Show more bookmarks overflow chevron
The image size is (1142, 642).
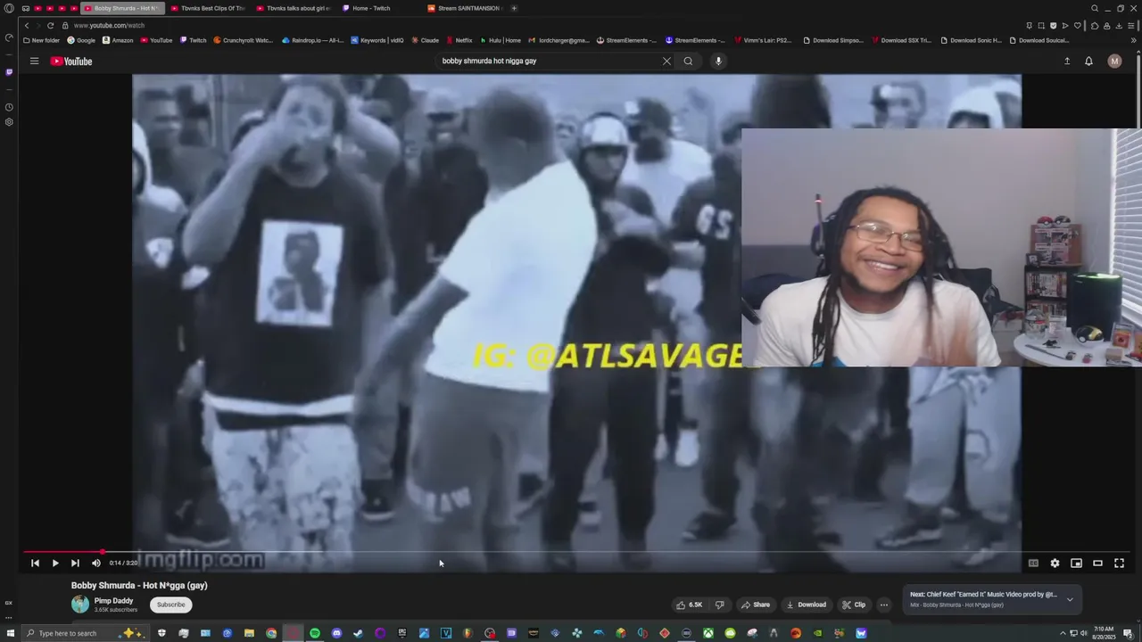[1134, 40]
